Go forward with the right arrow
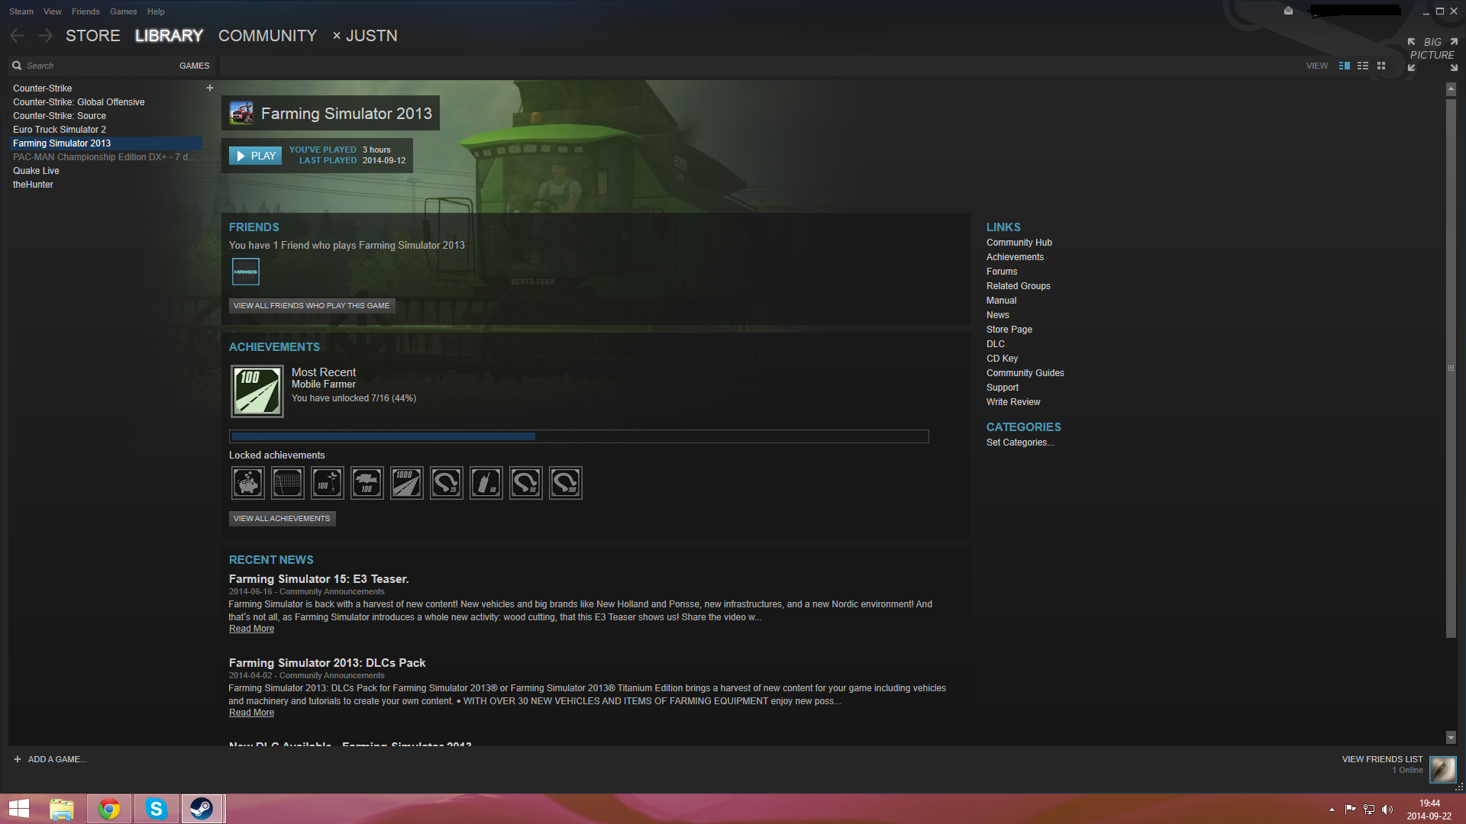 pyautogui.click(x=45, y=36)
